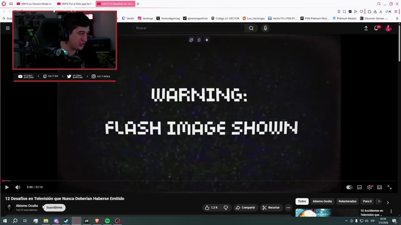
Task: Open the Windows Start menu
Action: pos(5,221)
